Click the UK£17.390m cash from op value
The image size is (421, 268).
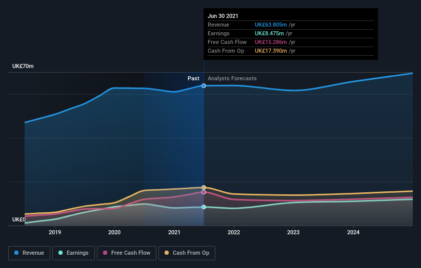(x=271, y=51)
